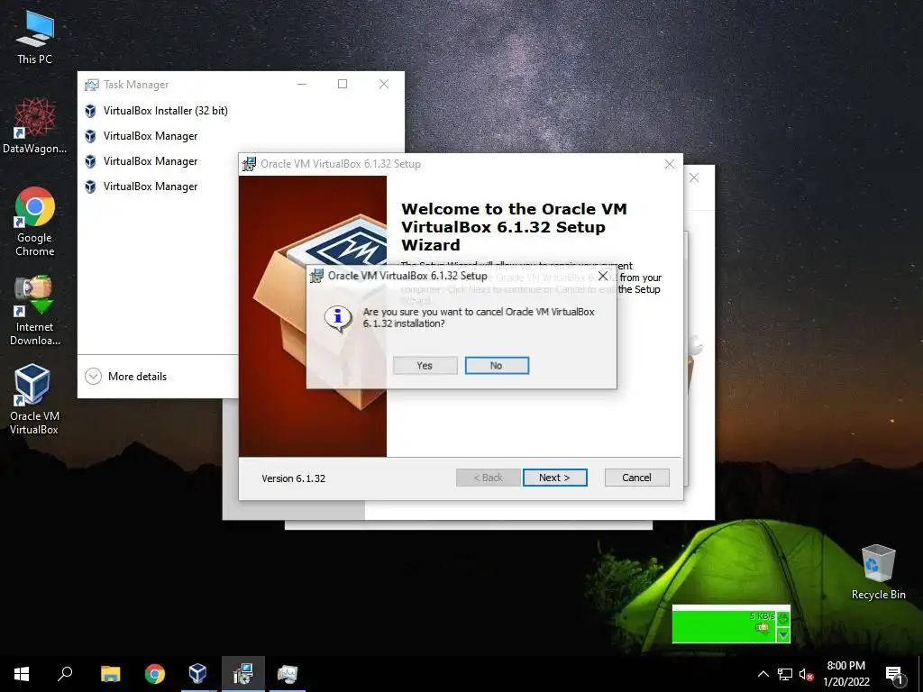Screen dimensions: 923x692
Task: Open Oracle VM VirtualBox desktop shortcut
Action: click(x=34, y=399)
